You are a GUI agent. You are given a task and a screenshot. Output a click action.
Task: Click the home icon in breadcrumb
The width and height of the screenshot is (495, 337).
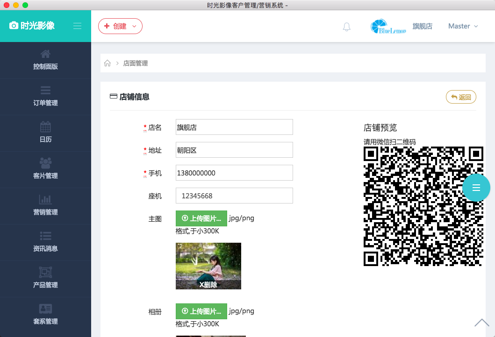(108, 63)
